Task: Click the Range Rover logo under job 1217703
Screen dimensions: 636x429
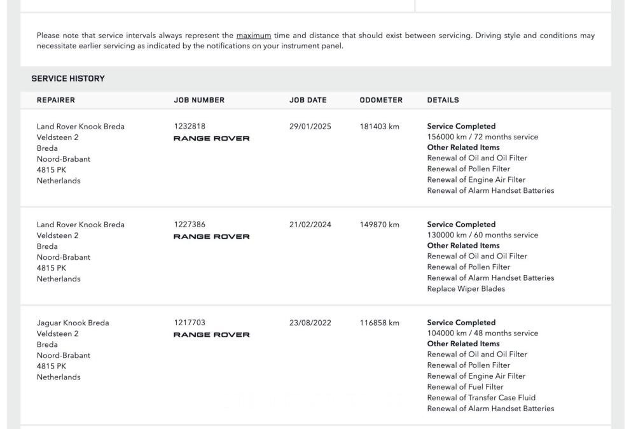Action: click(x=212, y=335)
